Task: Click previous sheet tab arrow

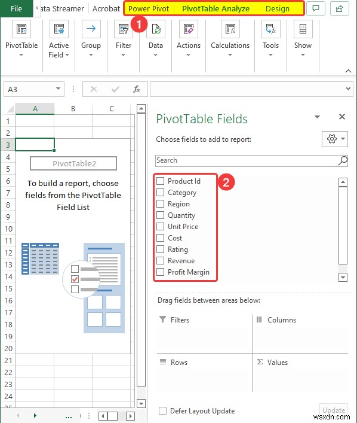Action: [18, 415]
